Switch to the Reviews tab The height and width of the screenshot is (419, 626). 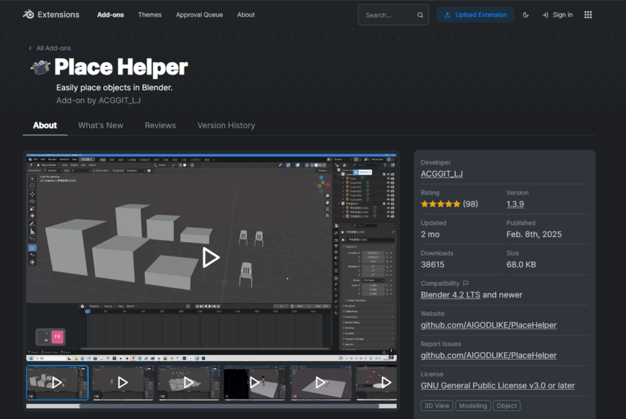(160, 125)
